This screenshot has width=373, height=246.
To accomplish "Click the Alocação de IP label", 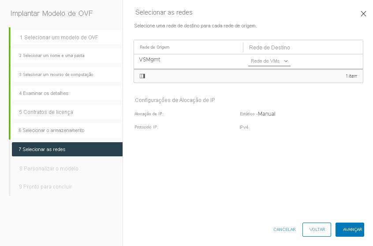I will [149, 114].
